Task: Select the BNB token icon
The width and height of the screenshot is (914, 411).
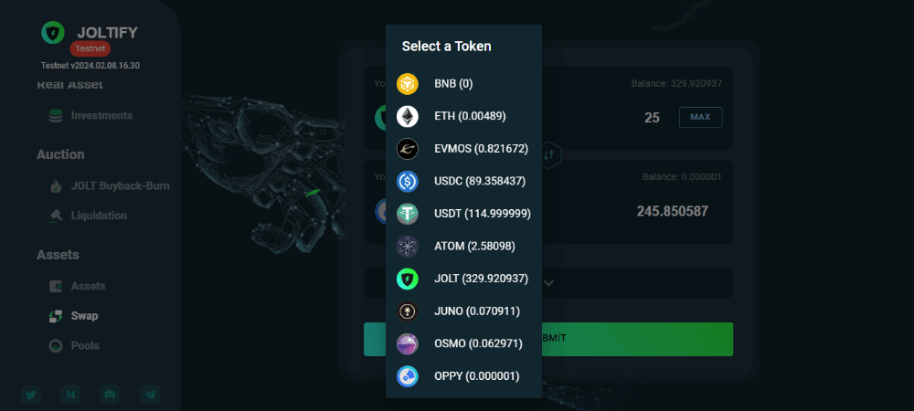Action: click(x=408, y=84)
